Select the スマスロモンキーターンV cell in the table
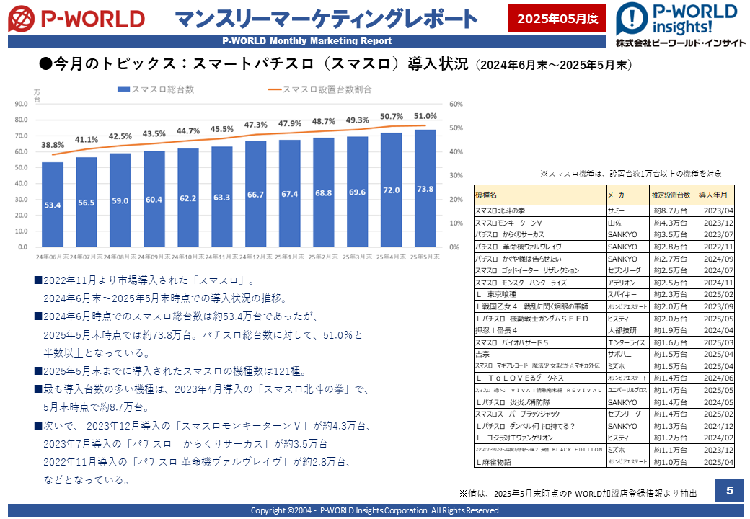 point(540,223)
